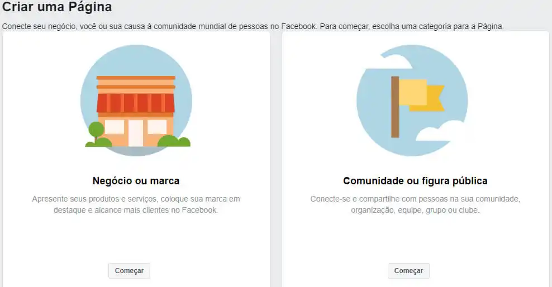
Task: Start creating a Negócio ou marca page
Action: (129, 271)
